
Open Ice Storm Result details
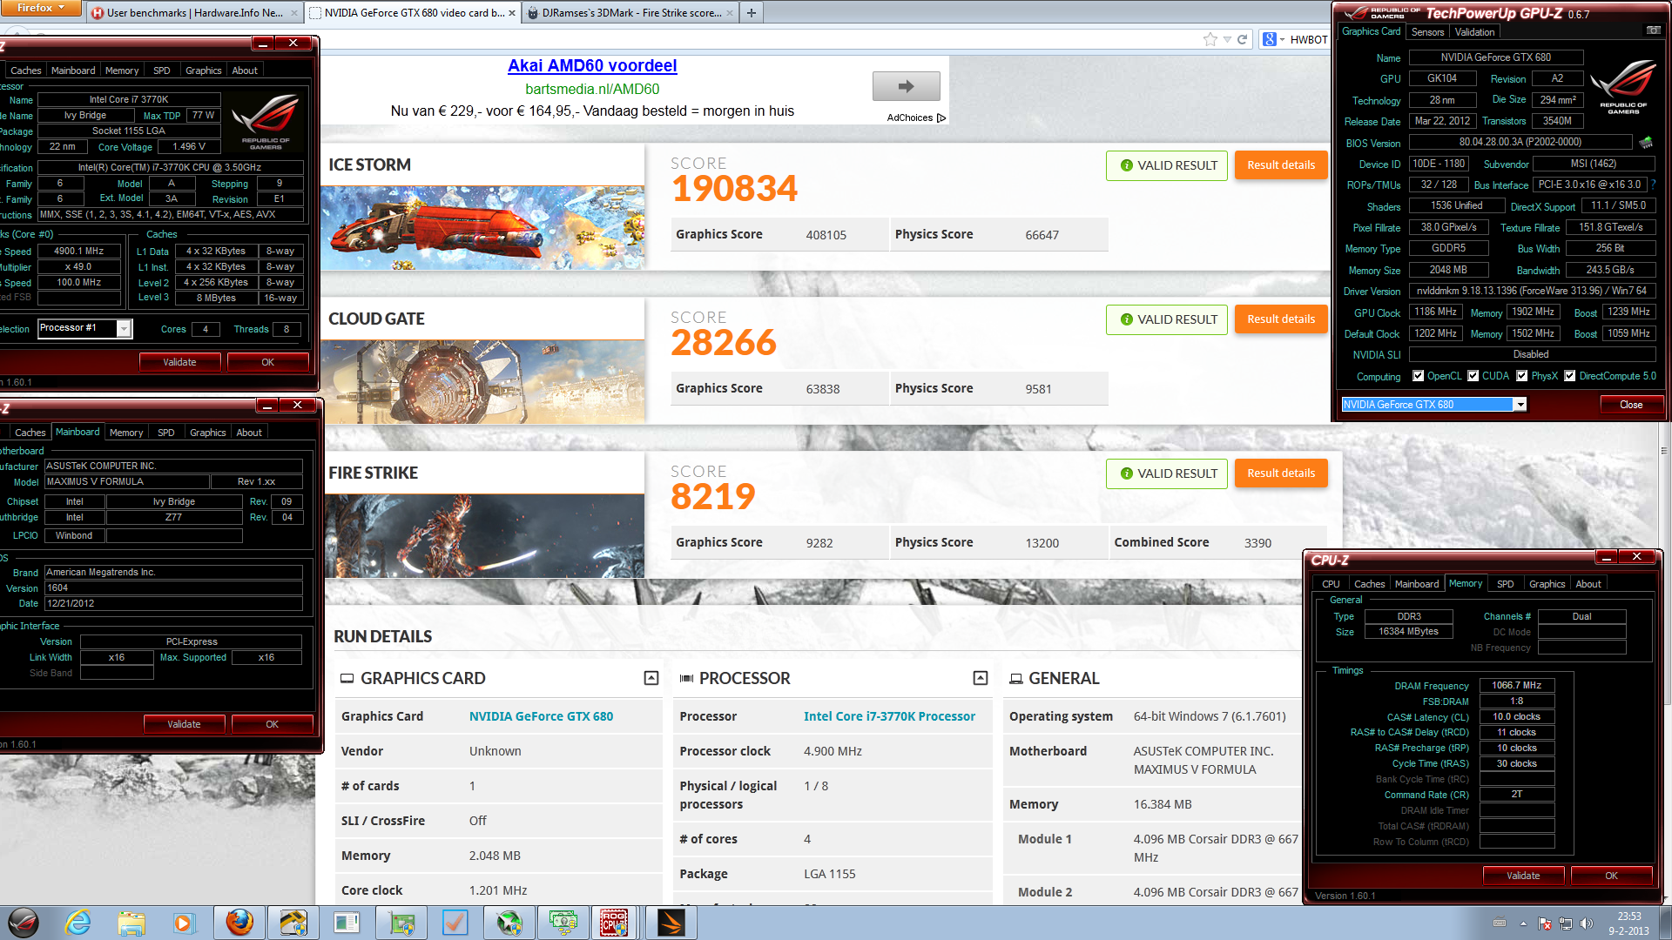coord(1281,165)
